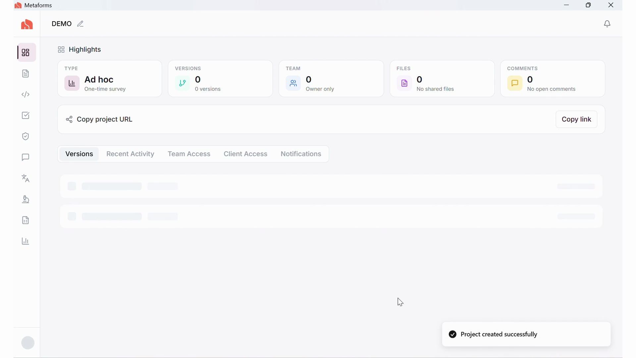Open the bar chart analytics sidebar icon

click(x=26, y=241)
